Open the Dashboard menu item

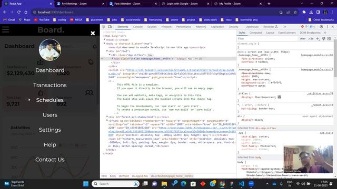pos(50,70)
